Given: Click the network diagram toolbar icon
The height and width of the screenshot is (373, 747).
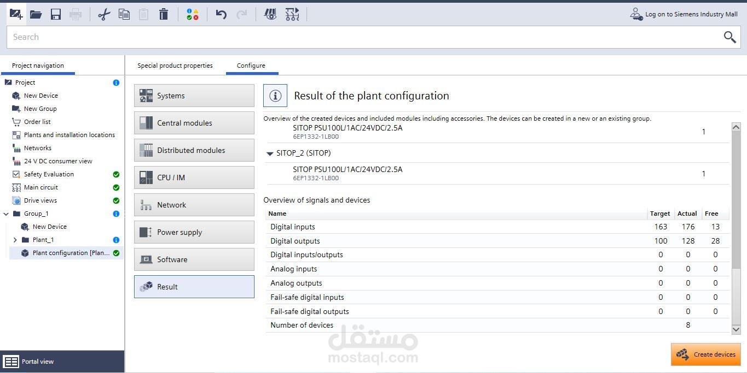Looking at the screenshot, I should pos(292,15).
